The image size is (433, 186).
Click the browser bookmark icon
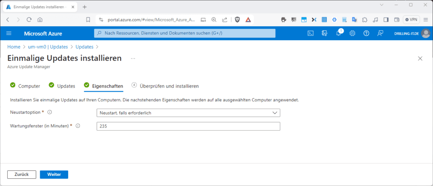(88, 19)
